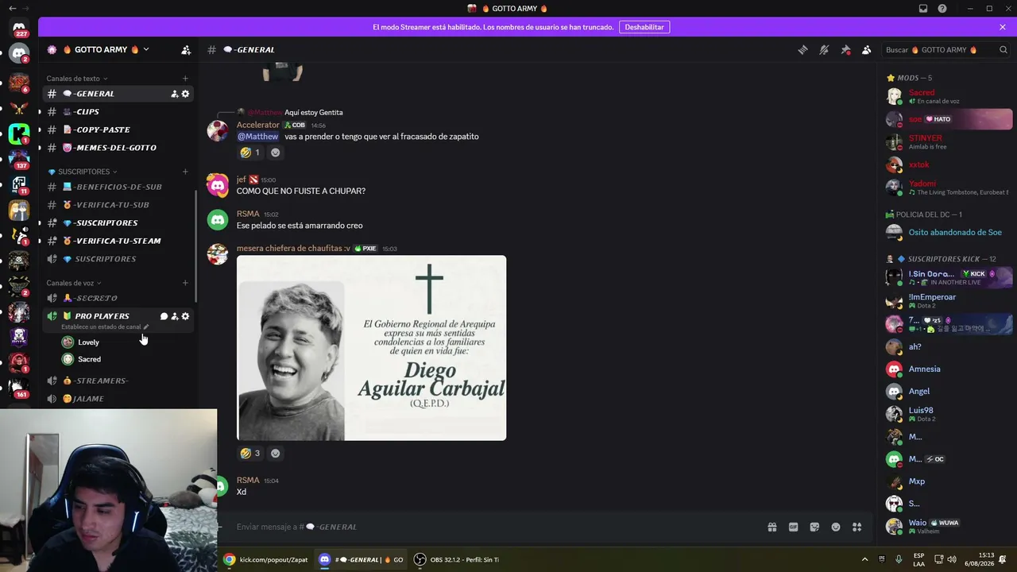
Task: Open the threads icon in channel header
Action: click(x=802, y=50)
